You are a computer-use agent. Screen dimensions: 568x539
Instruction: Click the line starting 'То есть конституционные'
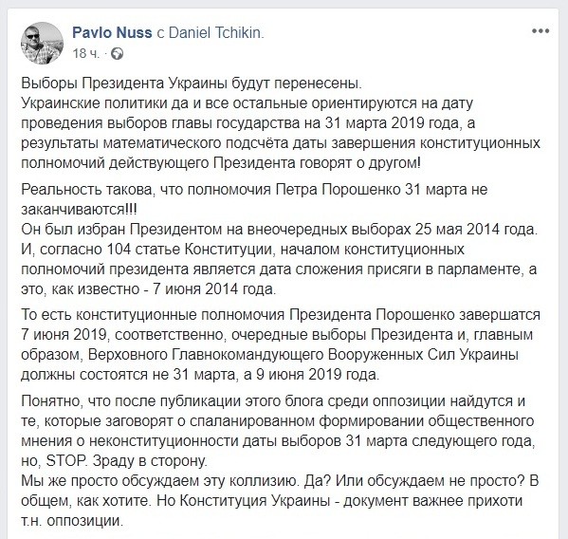coord(281,315)
